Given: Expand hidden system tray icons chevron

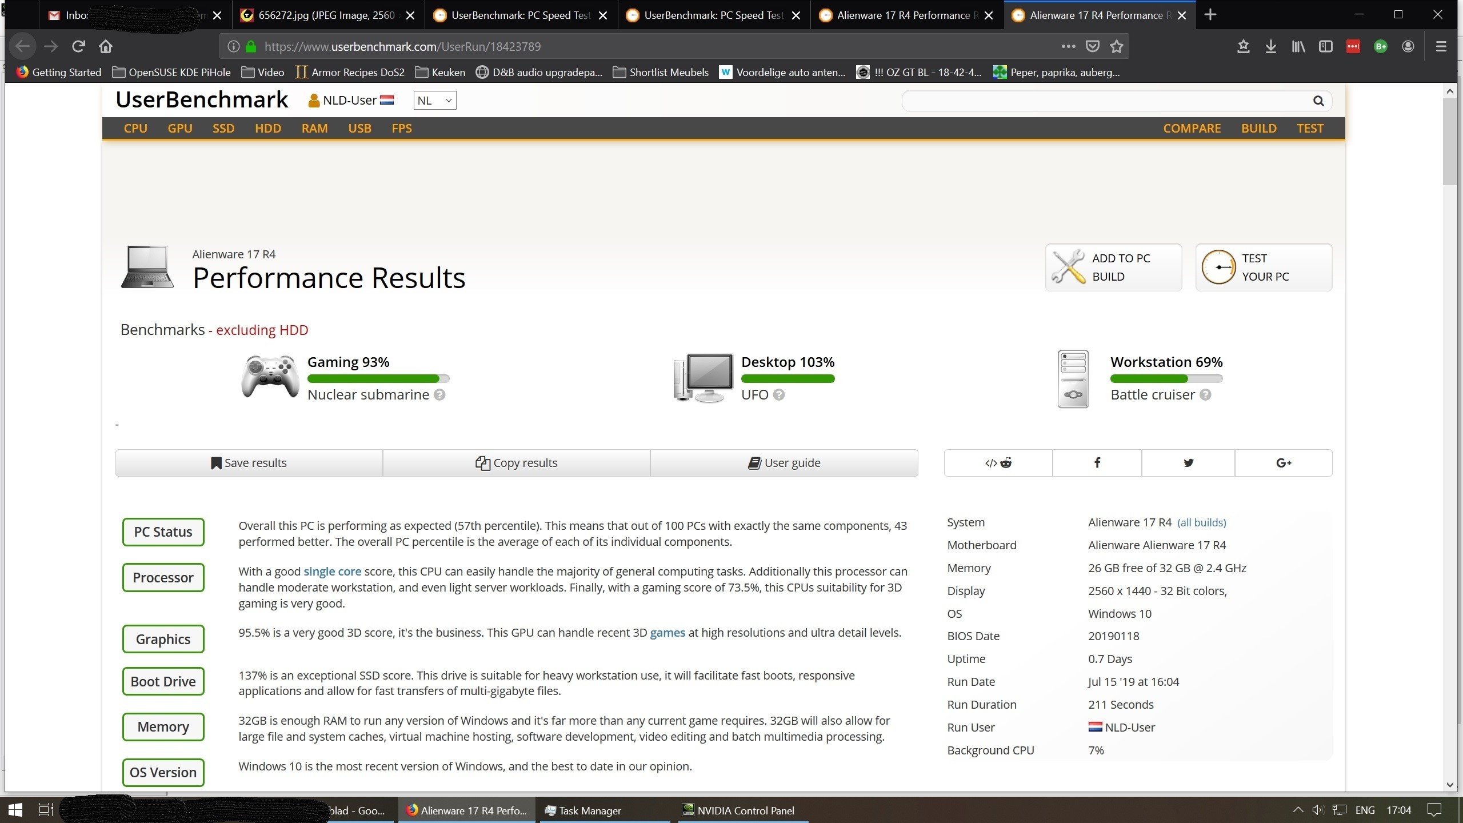Looking at the screenshot, I should click(x=1297, y=810).
